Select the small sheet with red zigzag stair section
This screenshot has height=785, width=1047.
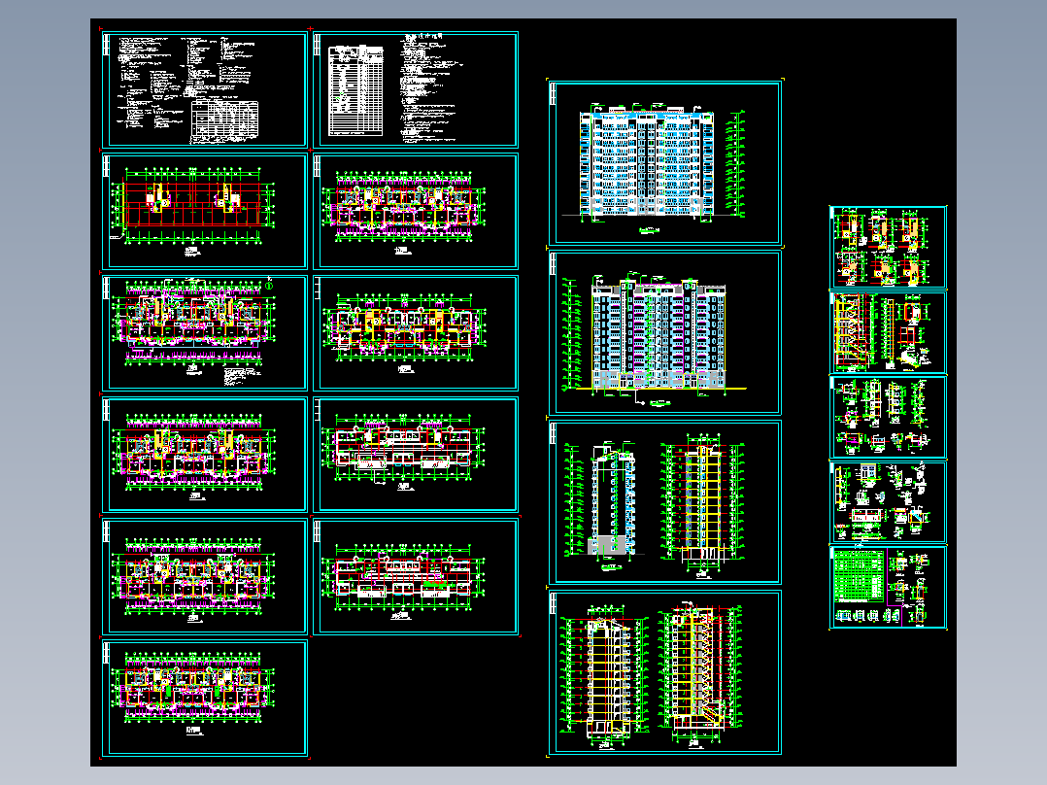[888, 332]
